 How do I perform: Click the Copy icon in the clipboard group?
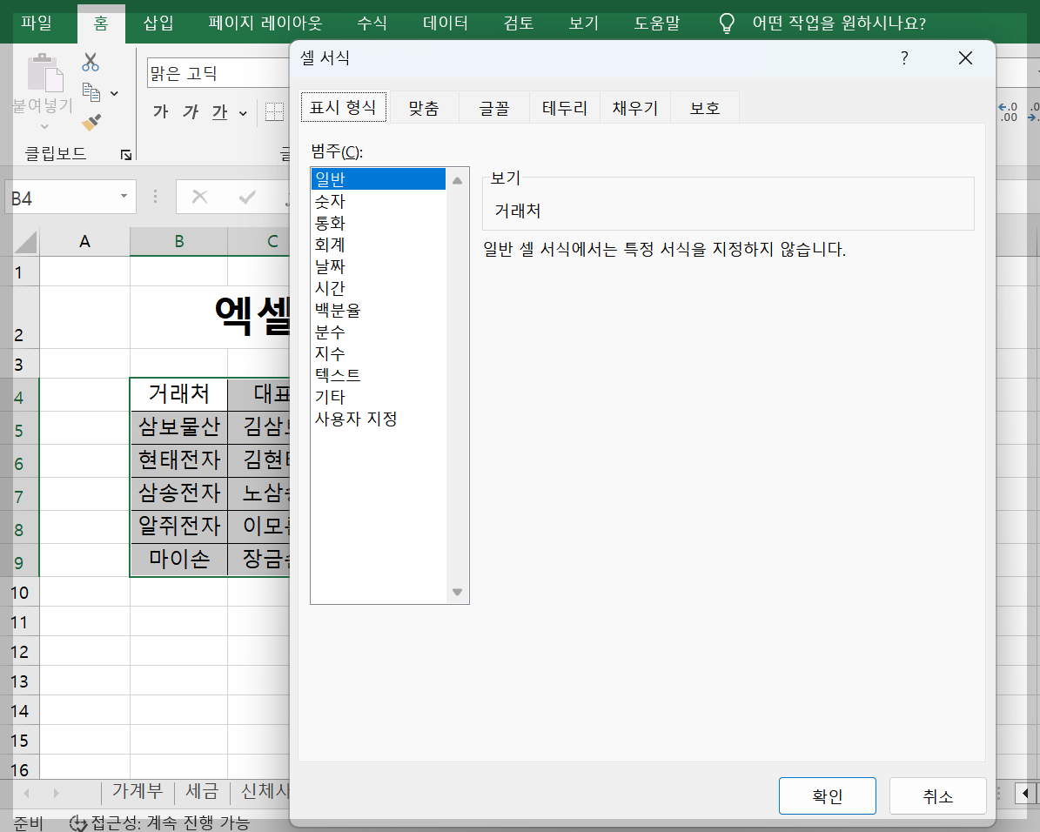pos(91,91)
